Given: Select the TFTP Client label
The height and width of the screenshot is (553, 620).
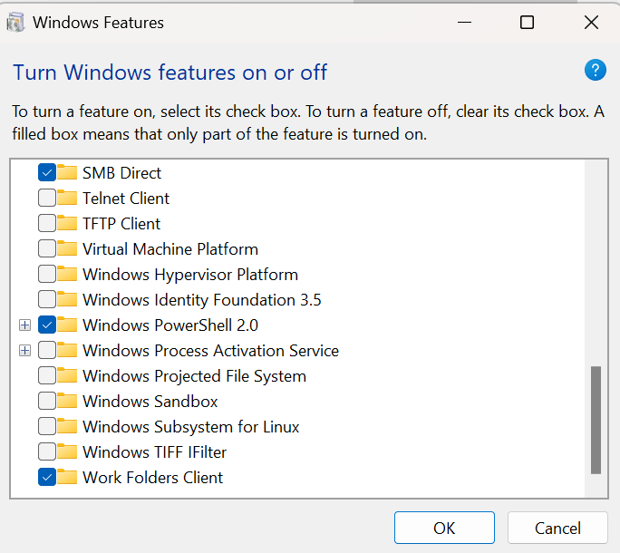Looking at the screenshot, I should point(121,224).
